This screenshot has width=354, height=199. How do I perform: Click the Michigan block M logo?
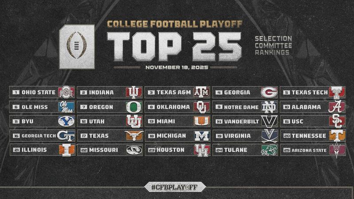[x=201, y=136]
